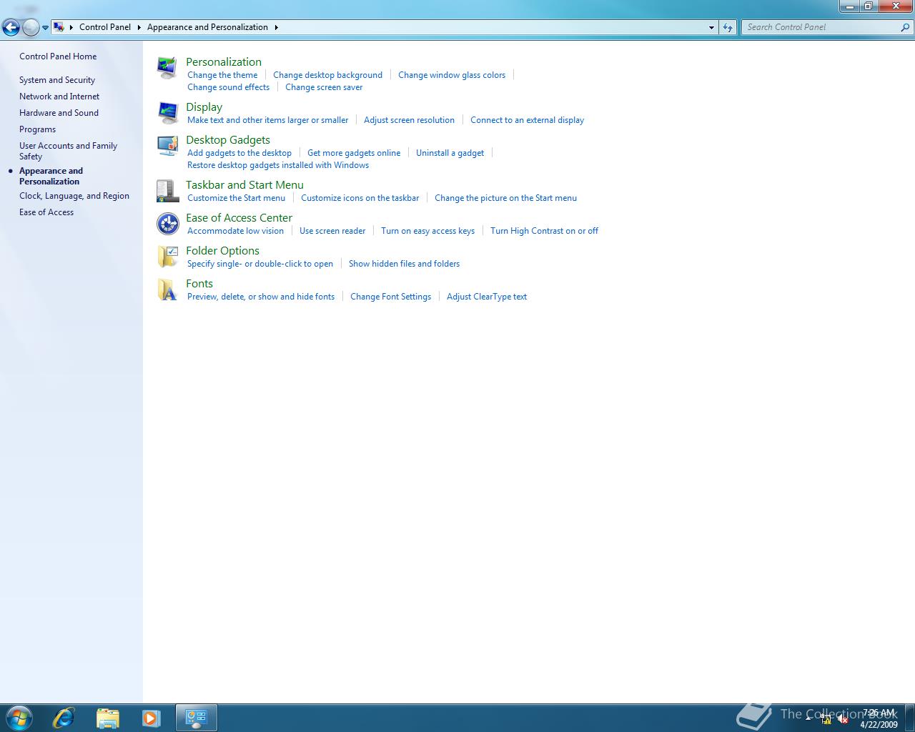915x732 pixels.
Task: Click Customize the Start menu
Action: pyautogui.click(x=236, y=198)
